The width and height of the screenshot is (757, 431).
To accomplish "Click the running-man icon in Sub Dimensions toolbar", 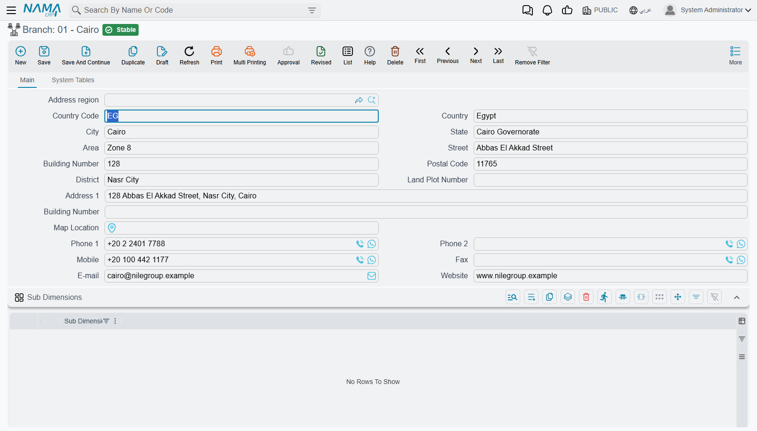I will click(605, 297).
